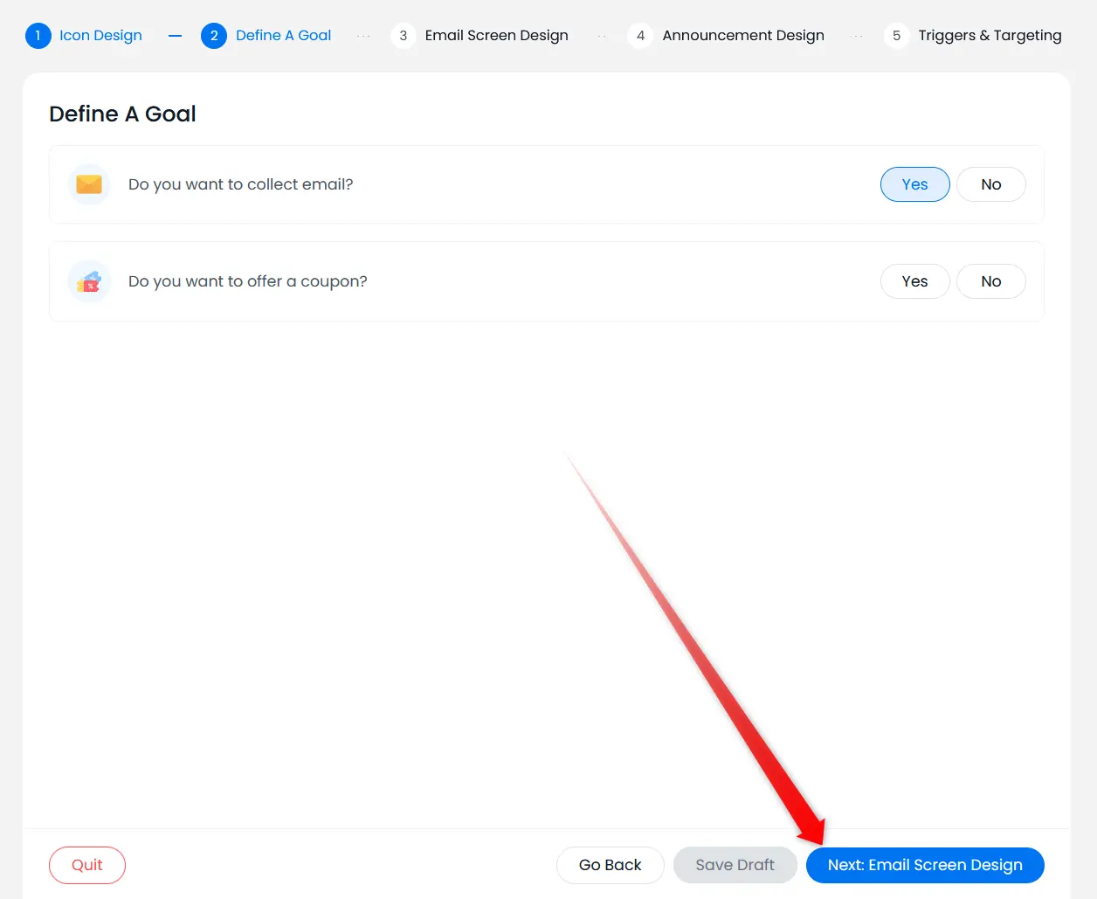The width and height of the screenshot is (1097, 899).
Task: Click the Save Draft button
Action: click(x=735, y=865)
